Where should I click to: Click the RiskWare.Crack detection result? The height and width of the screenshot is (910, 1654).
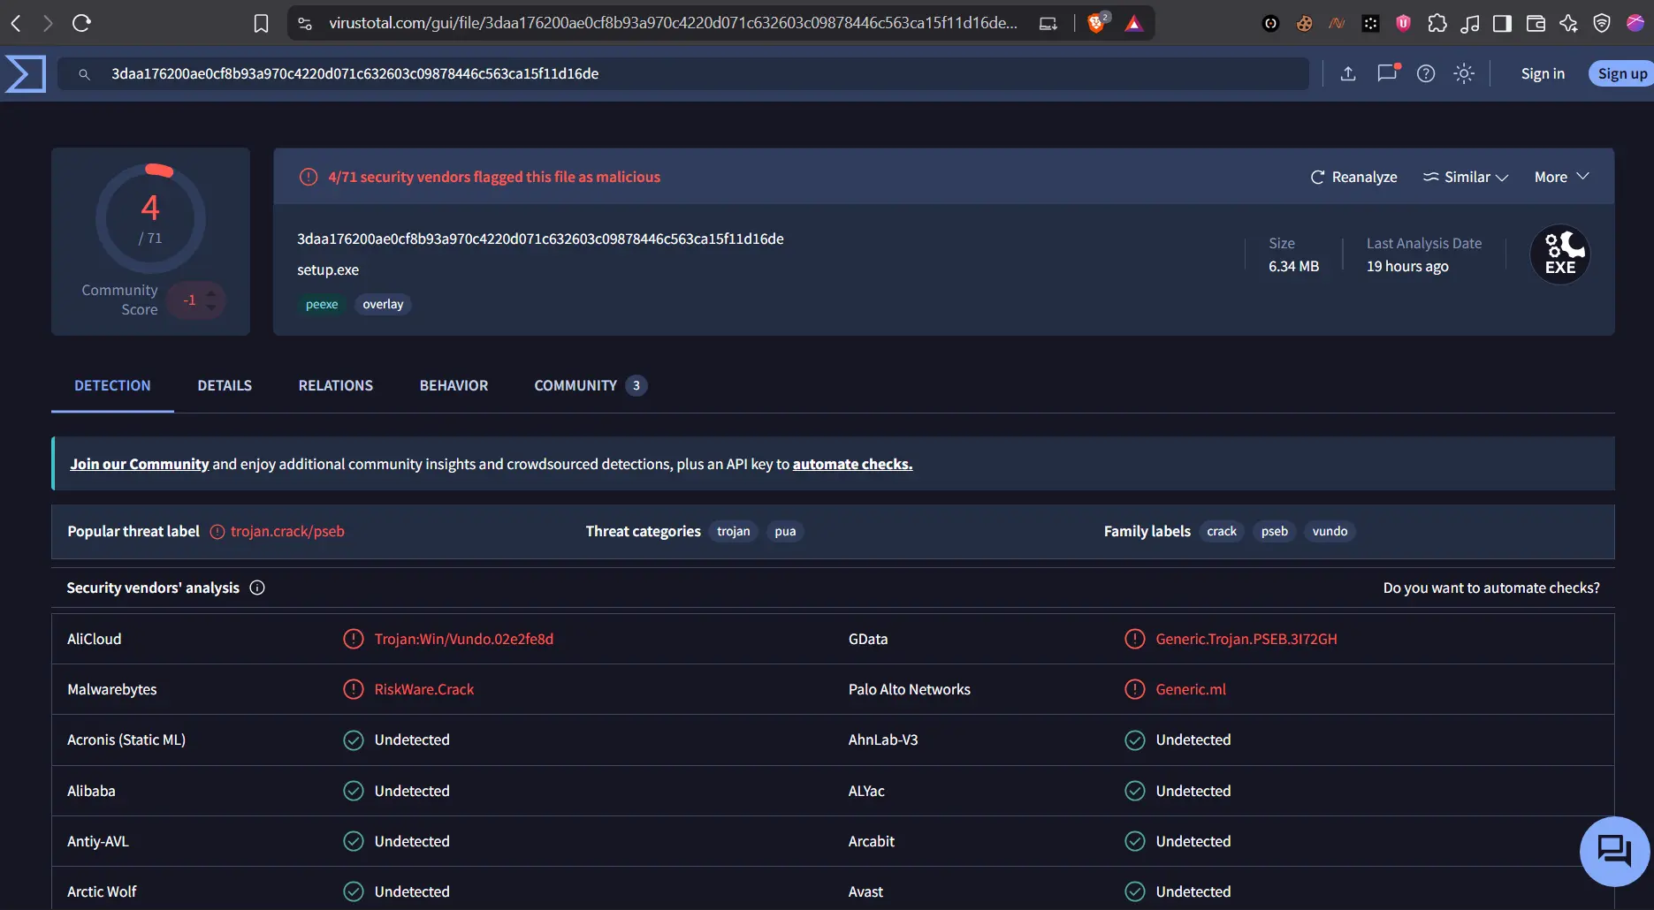click(x=423, y=689)
